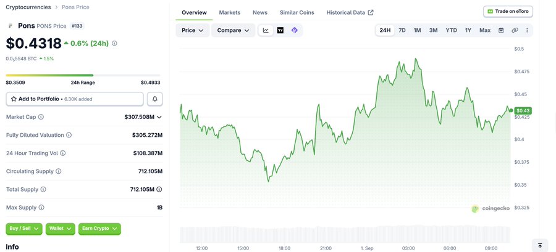Copy chart link icon

coord(515,30)
